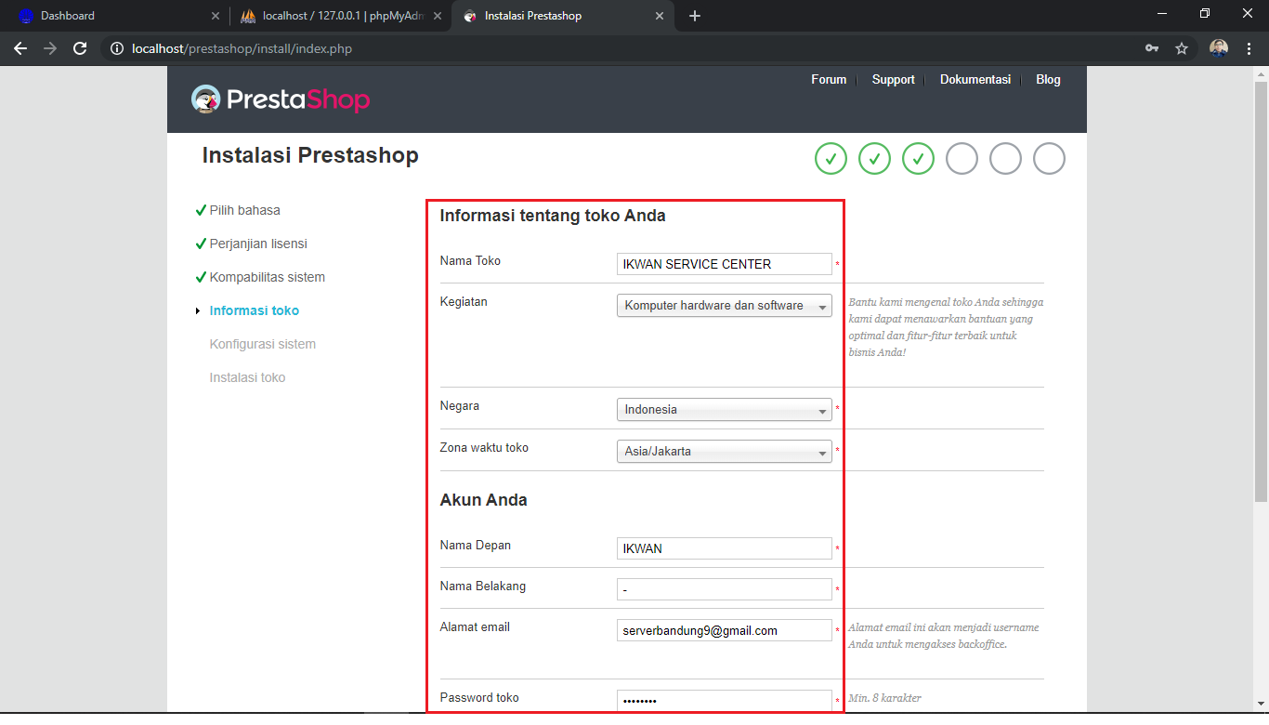Click the Instalasi Prestashop heading
Screen dimensions: 1269x725
click(310, 155)
